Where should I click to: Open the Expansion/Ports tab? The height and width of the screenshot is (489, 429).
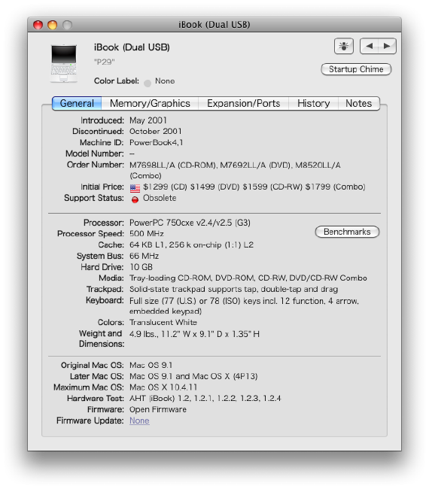coord(243,103)
